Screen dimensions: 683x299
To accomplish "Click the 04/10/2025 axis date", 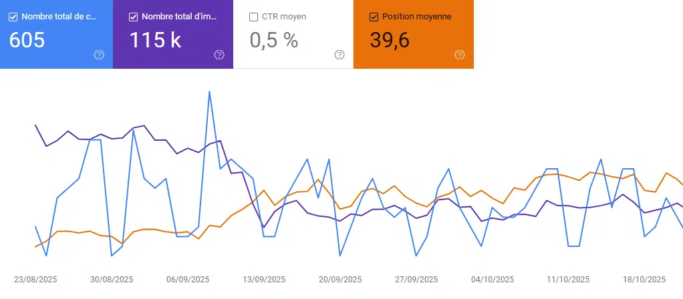I will pyautogui.click(x=493, y=280).
